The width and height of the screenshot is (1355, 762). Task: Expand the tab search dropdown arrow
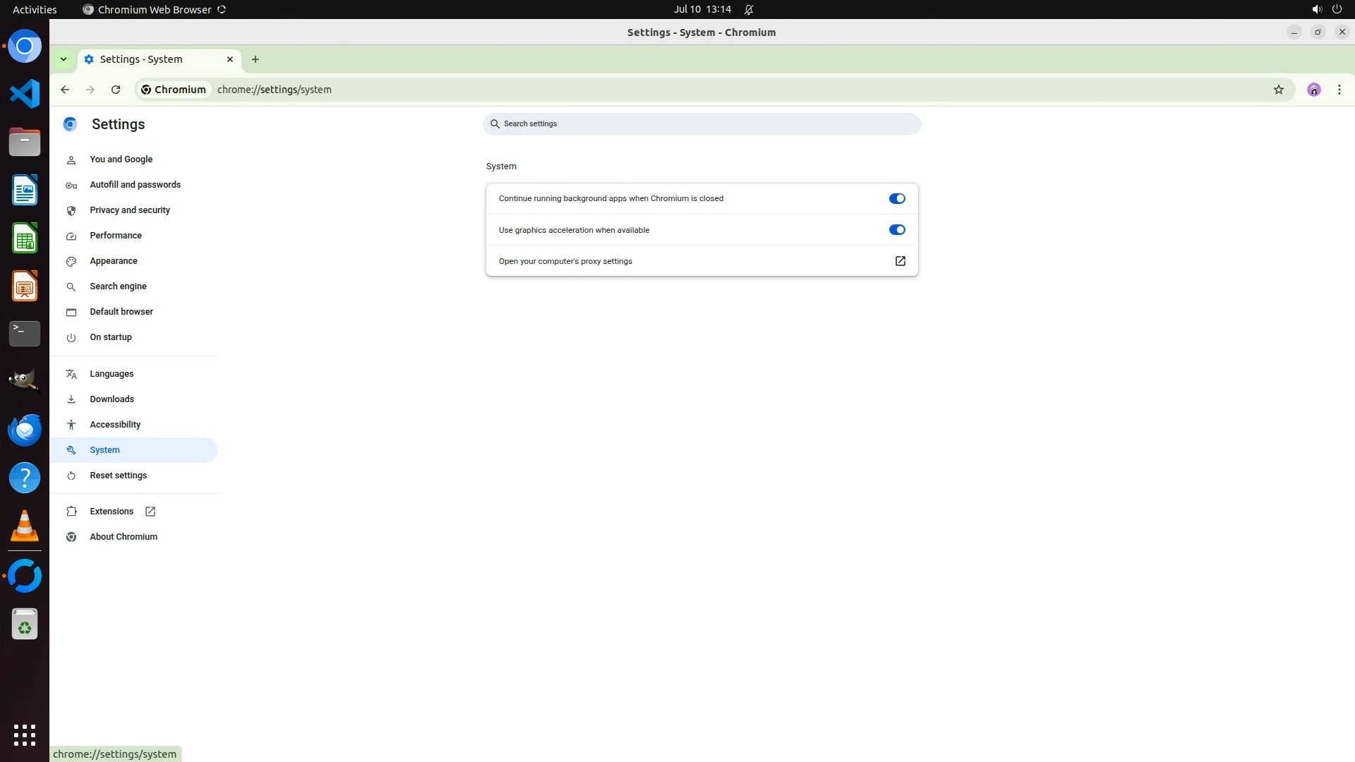pos(64,59)
